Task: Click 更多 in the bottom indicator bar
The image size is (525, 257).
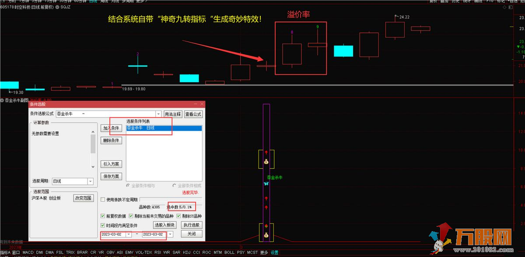Action: 264,253
